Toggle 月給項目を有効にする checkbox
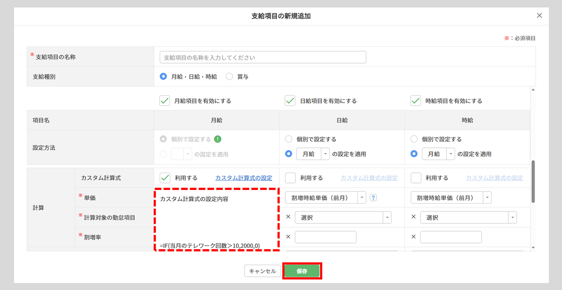This screenshot has width=562, height=290. click(x=165, y=100)
